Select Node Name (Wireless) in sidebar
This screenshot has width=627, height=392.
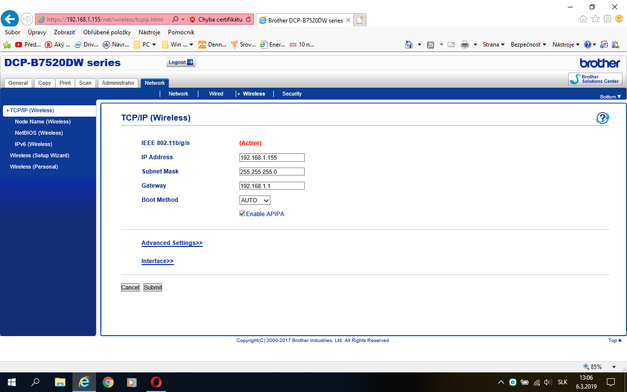(43, 122)
